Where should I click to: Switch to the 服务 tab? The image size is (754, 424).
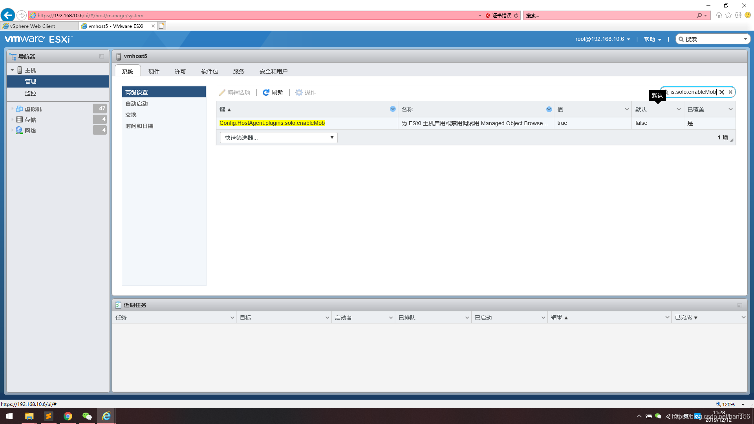238,71
